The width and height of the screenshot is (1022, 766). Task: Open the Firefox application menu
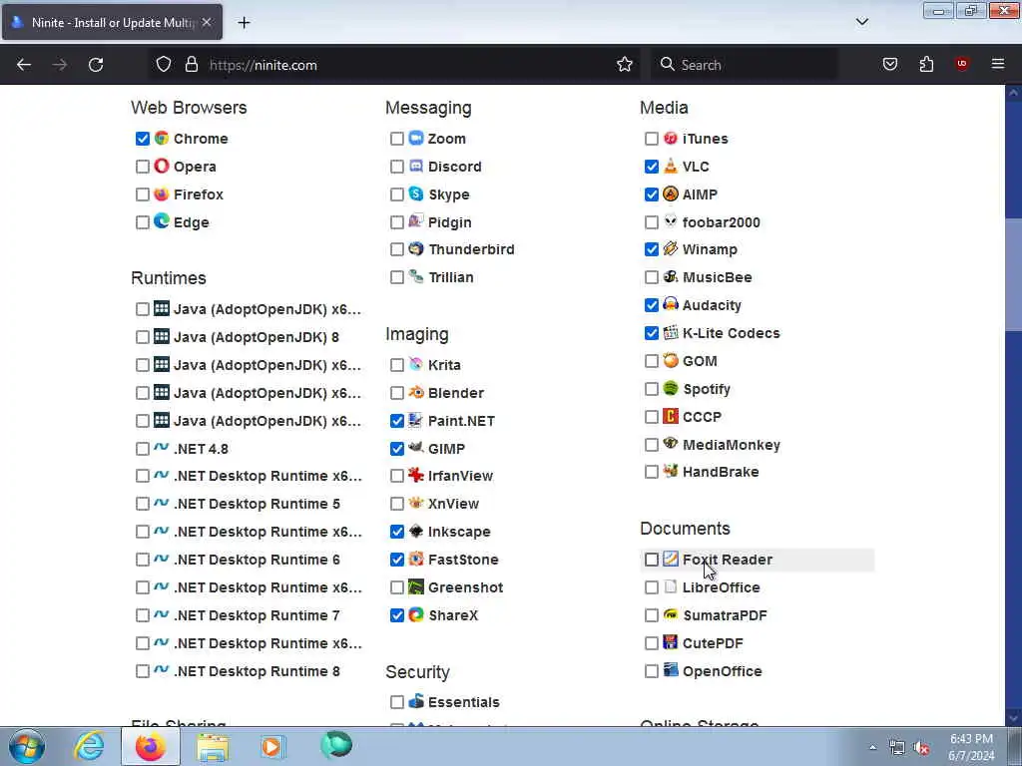click(997, 64)
